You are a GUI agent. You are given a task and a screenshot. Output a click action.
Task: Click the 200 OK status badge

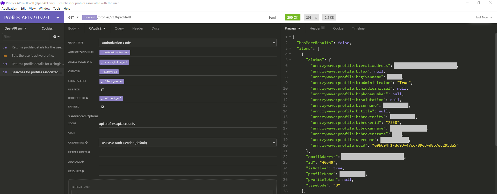[293, 17]
